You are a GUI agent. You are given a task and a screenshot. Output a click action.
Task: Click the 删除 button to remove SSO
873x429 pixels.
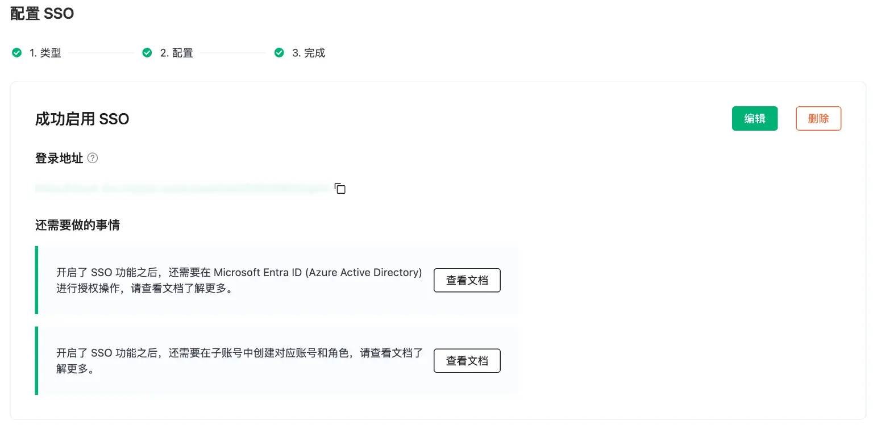(x=818, y=118)
